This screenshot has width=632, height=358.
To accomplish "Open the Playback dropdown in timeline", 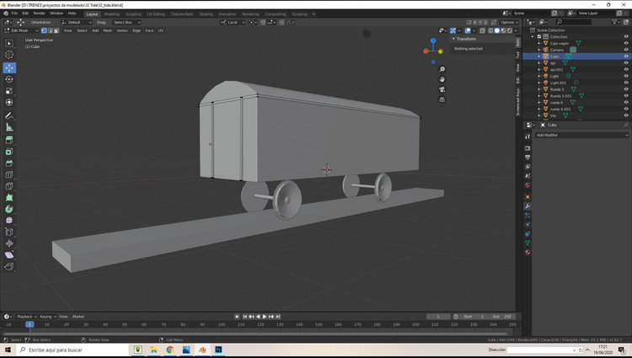I will pyautogui.click(x=27, y=317).
